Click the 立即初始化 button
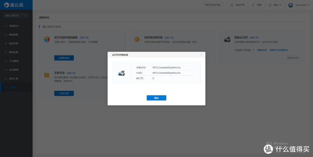The width and height of the screenshot is (313, 157). click(x=64, y=58)
